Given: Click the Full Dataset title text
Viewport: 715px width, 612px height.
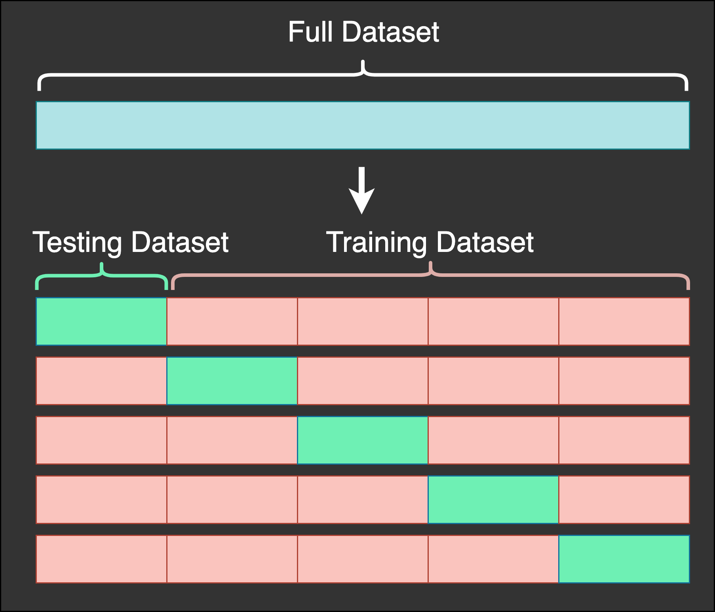Looking at the screenshot, I should [363, 32].
